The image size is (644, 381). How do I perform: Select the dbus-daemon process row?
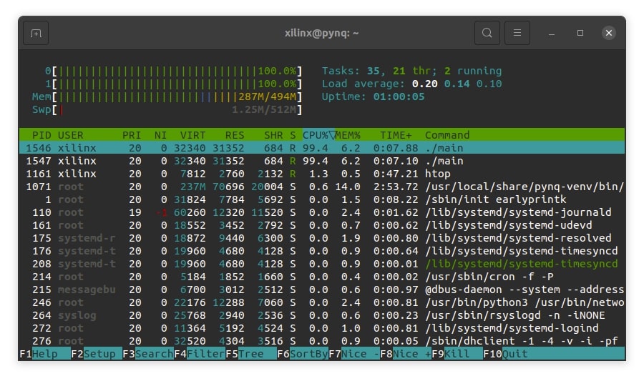(322, 290)
